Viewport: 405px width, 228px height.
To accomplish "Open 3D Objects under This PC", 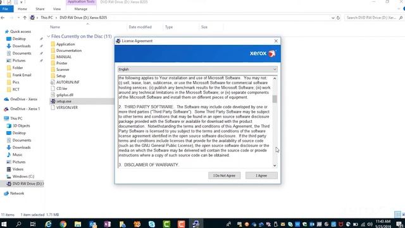I will [x=21, y=125].
